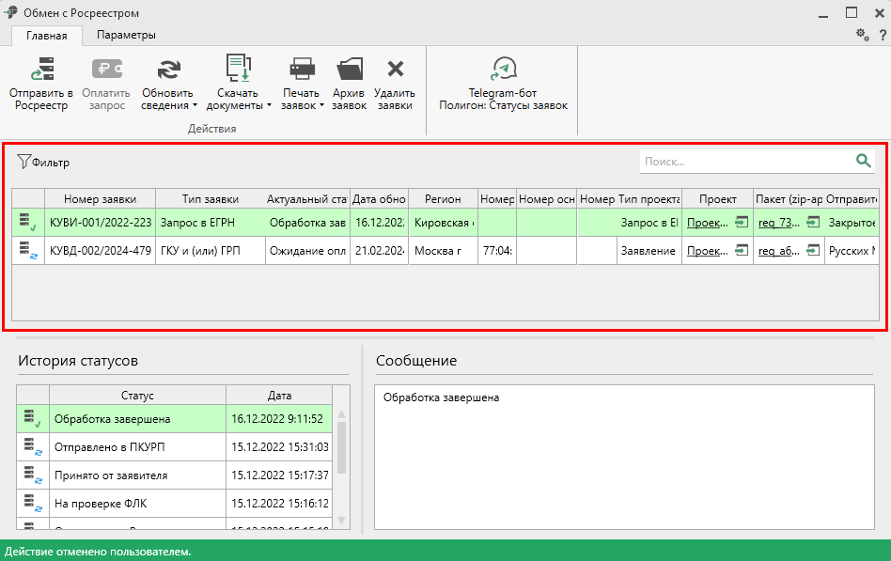Viewport: 891px width, 561px height.
Task: Click open-project icon in first row
Action: click(742, 223)
